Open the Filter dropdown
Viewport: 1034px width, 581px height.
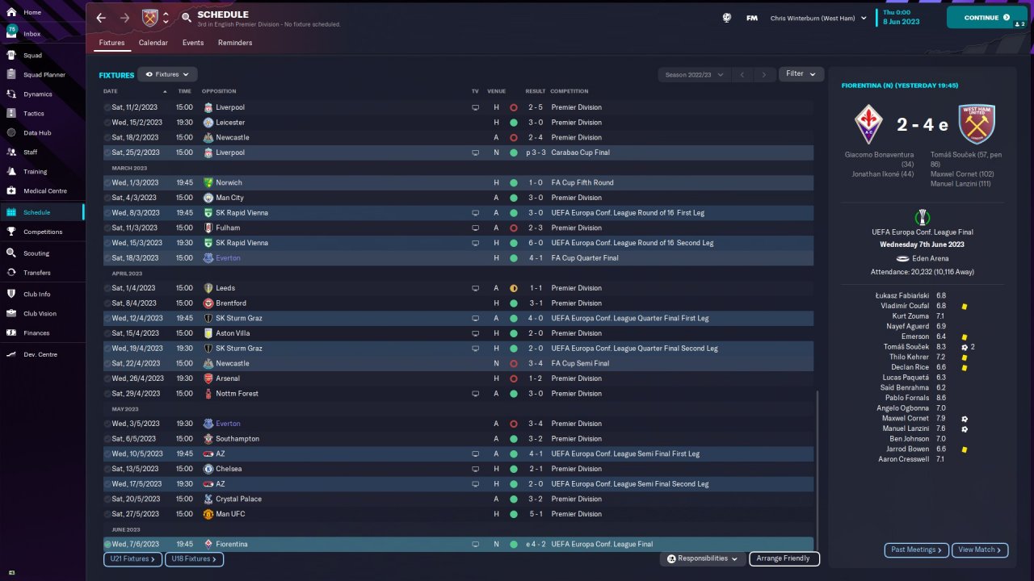click(x=801, y=74)
